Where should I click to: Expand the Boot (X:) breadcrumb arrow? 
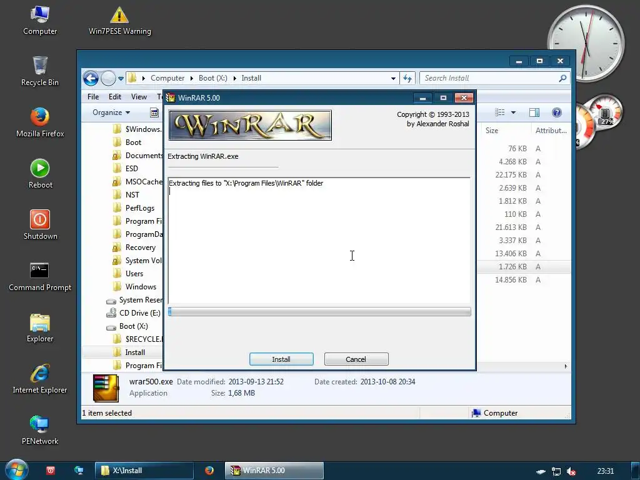(x=235, y=78)
